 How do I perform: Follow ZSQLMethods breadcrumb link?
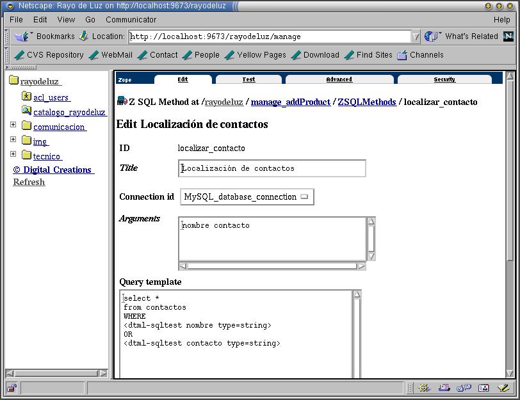pos(367,102)
